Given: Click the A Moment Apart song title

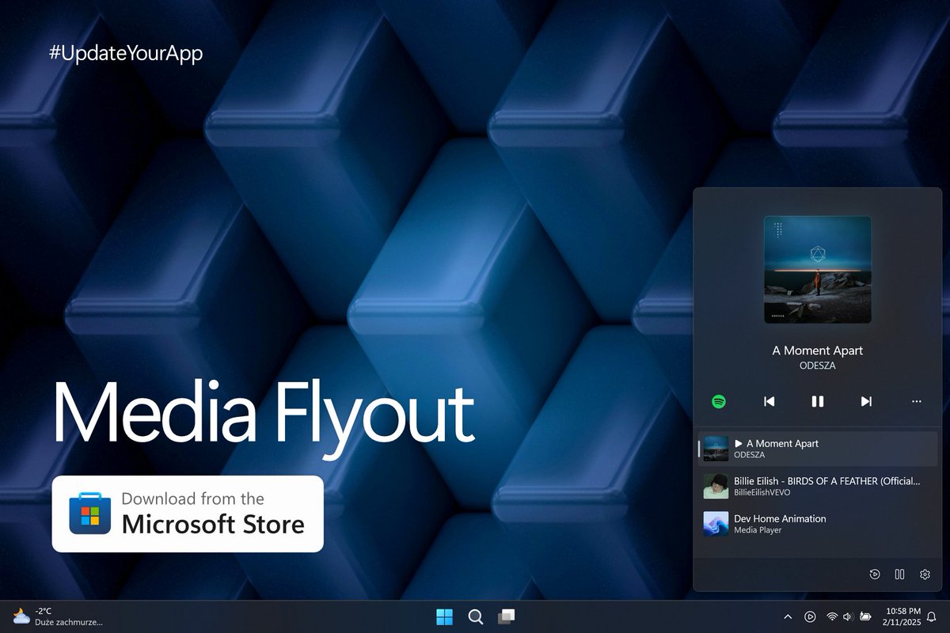Looking at the screenshot, I should 818,350.
